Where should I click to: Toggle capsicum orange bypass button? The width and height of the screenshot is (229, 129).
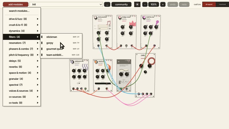pyautogui.click(x=96, y=62)
